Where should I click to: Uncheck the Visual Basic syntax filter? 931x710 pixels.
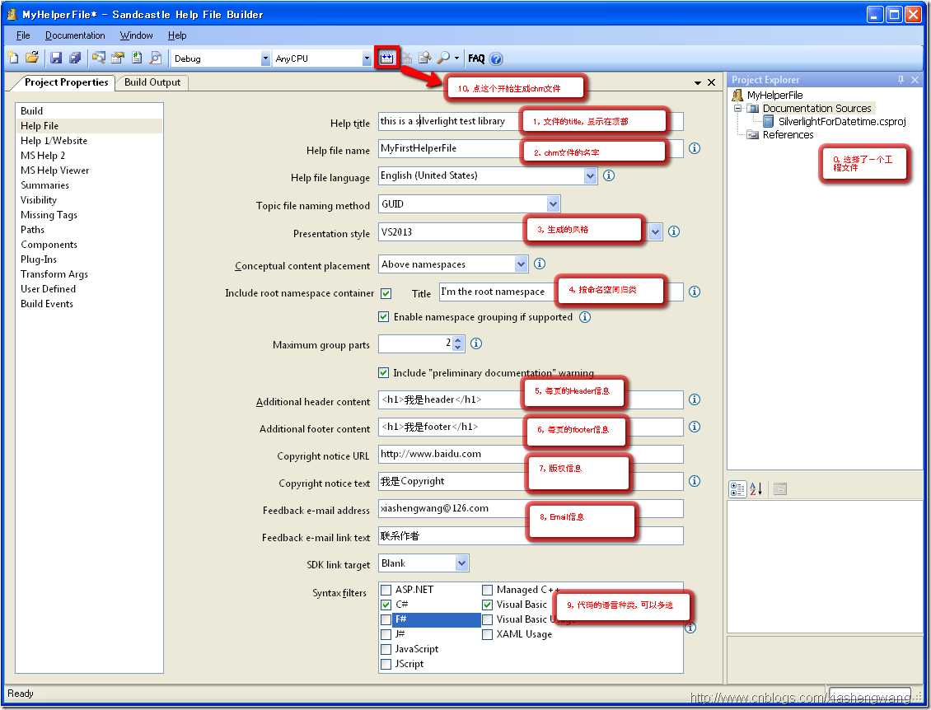coord(488,605)
